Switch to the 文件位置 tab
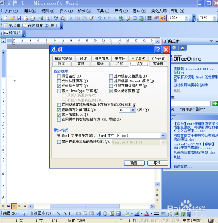This screenshot has width=218, height=223. [x=158, y=58]
